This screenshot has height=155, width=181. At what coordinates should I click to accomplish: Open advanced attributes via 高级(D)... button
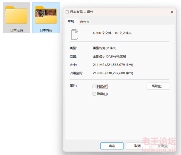pos(158,86)
